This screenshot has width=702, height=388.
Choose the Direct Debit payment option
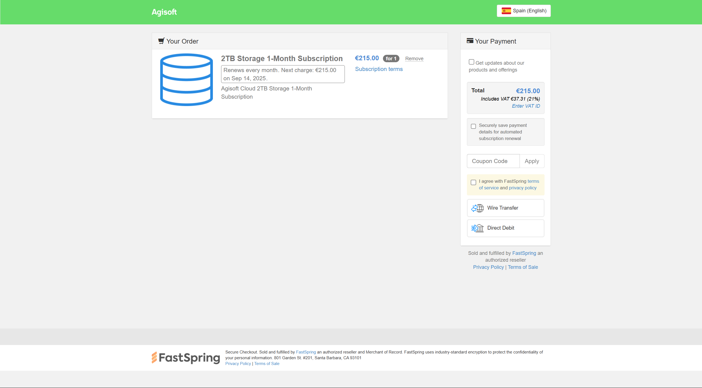(505, 228)
